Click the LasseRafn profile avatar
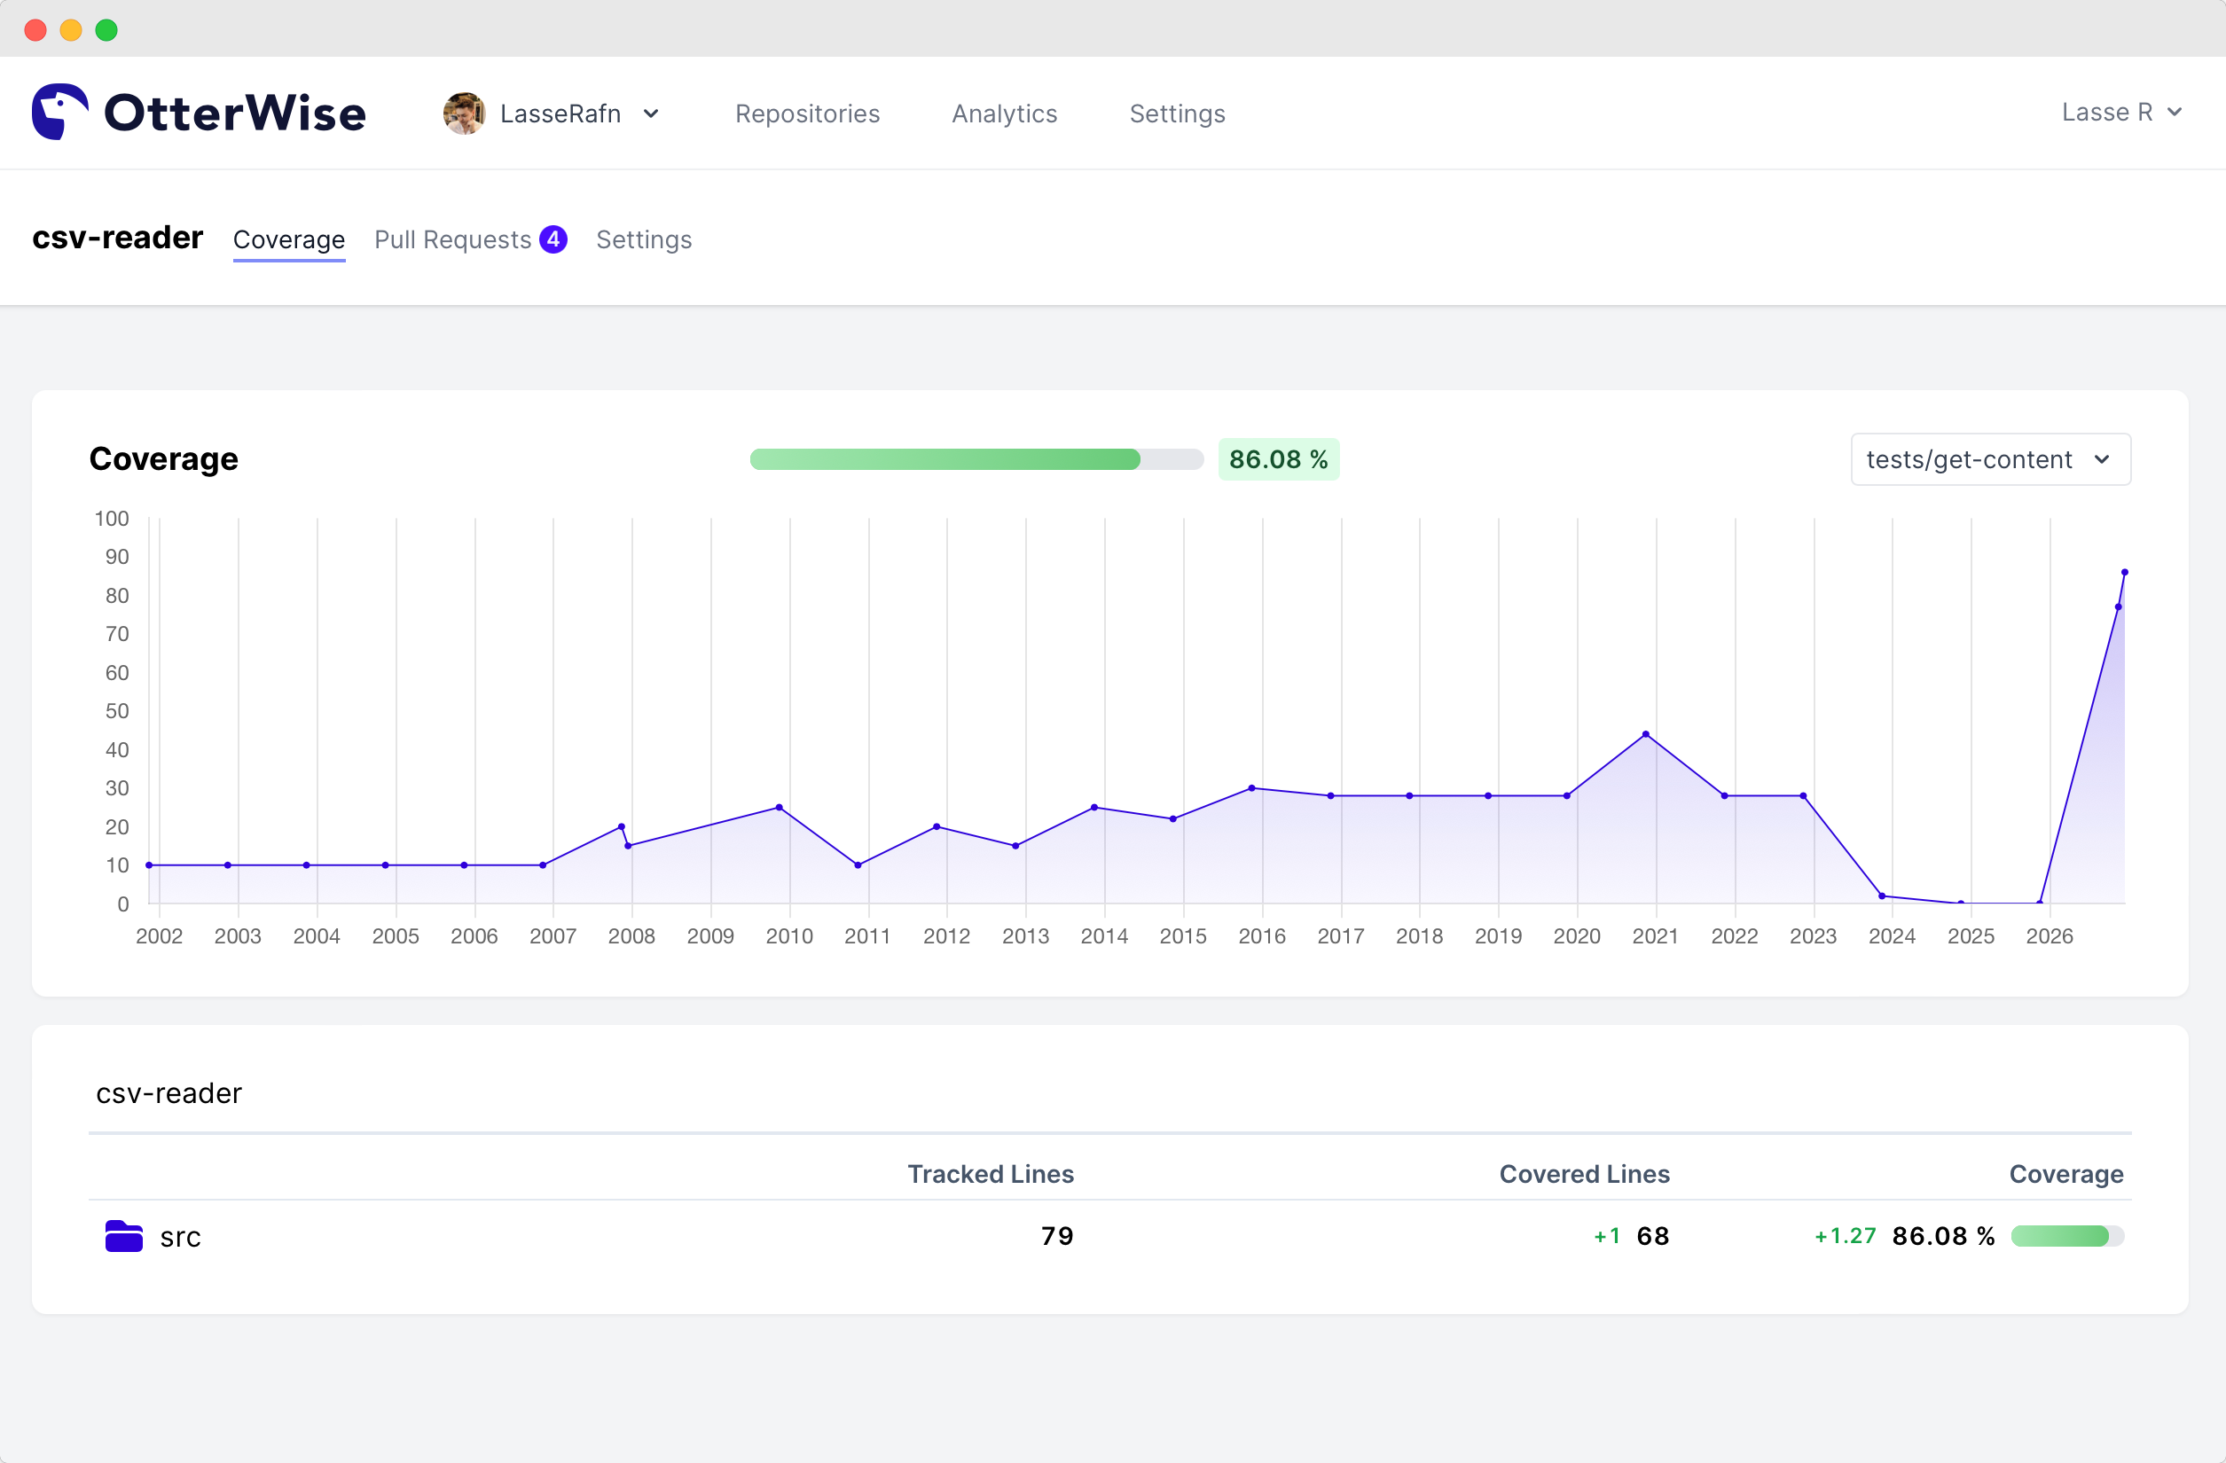2226x1463 pixels. 464,113
